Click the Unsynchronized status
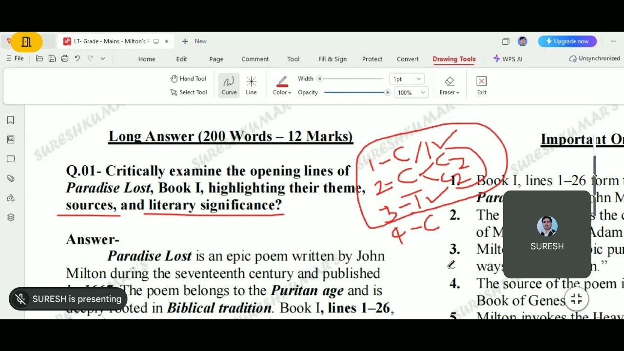Viewport: 624px width, 351px height. coord(595,58)
